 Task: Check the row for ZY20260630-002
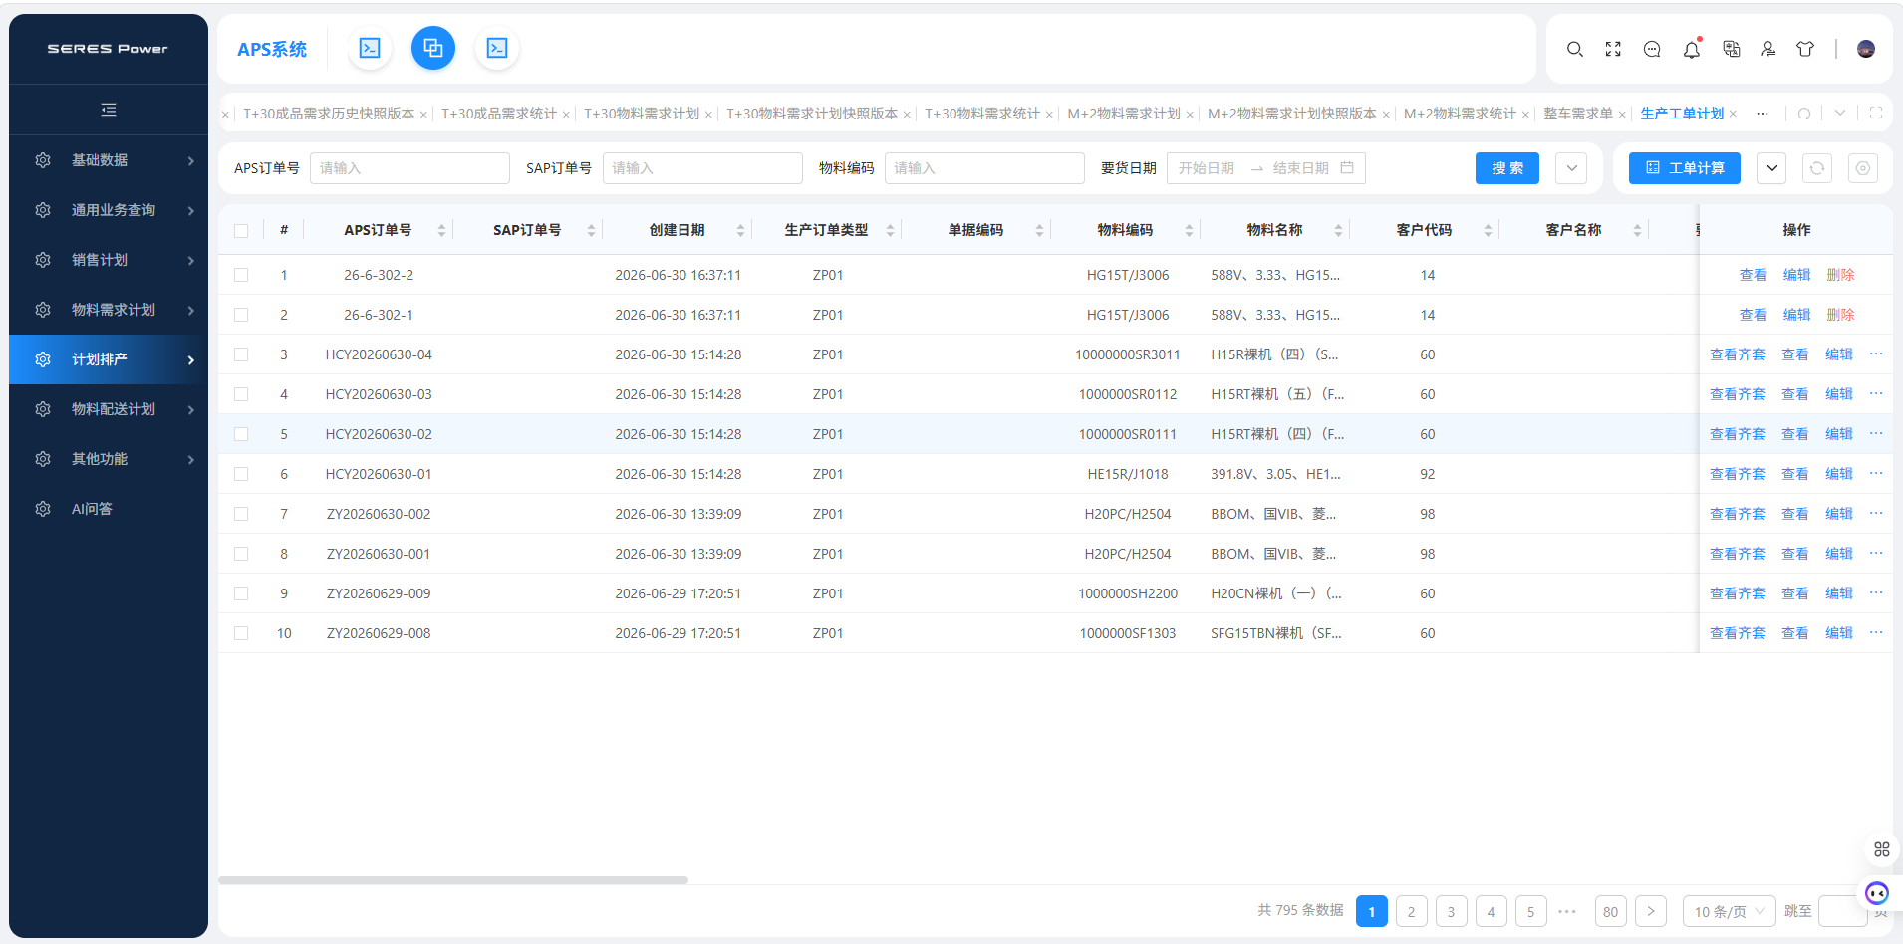point(241,514)
